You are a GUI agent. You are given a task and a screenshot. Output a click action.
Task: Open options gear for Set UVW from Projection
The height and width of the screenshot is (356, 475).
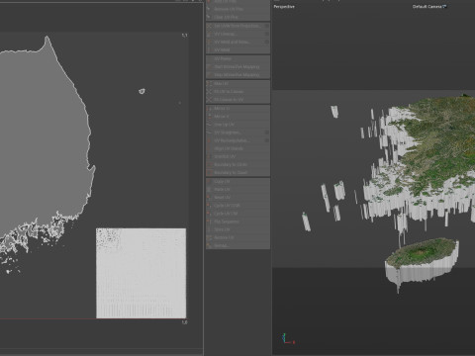(x=266, y=26)
